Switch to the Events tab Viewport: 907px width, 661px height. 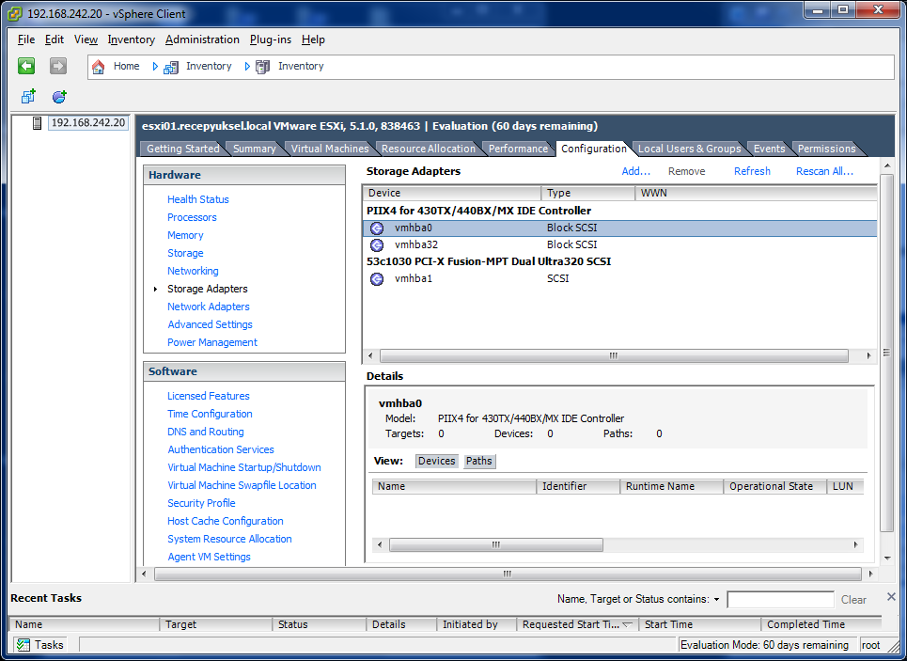pos(770,149)
